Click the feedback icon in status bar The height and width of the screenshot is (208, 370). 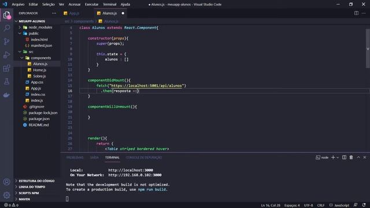tap(356, 205)
